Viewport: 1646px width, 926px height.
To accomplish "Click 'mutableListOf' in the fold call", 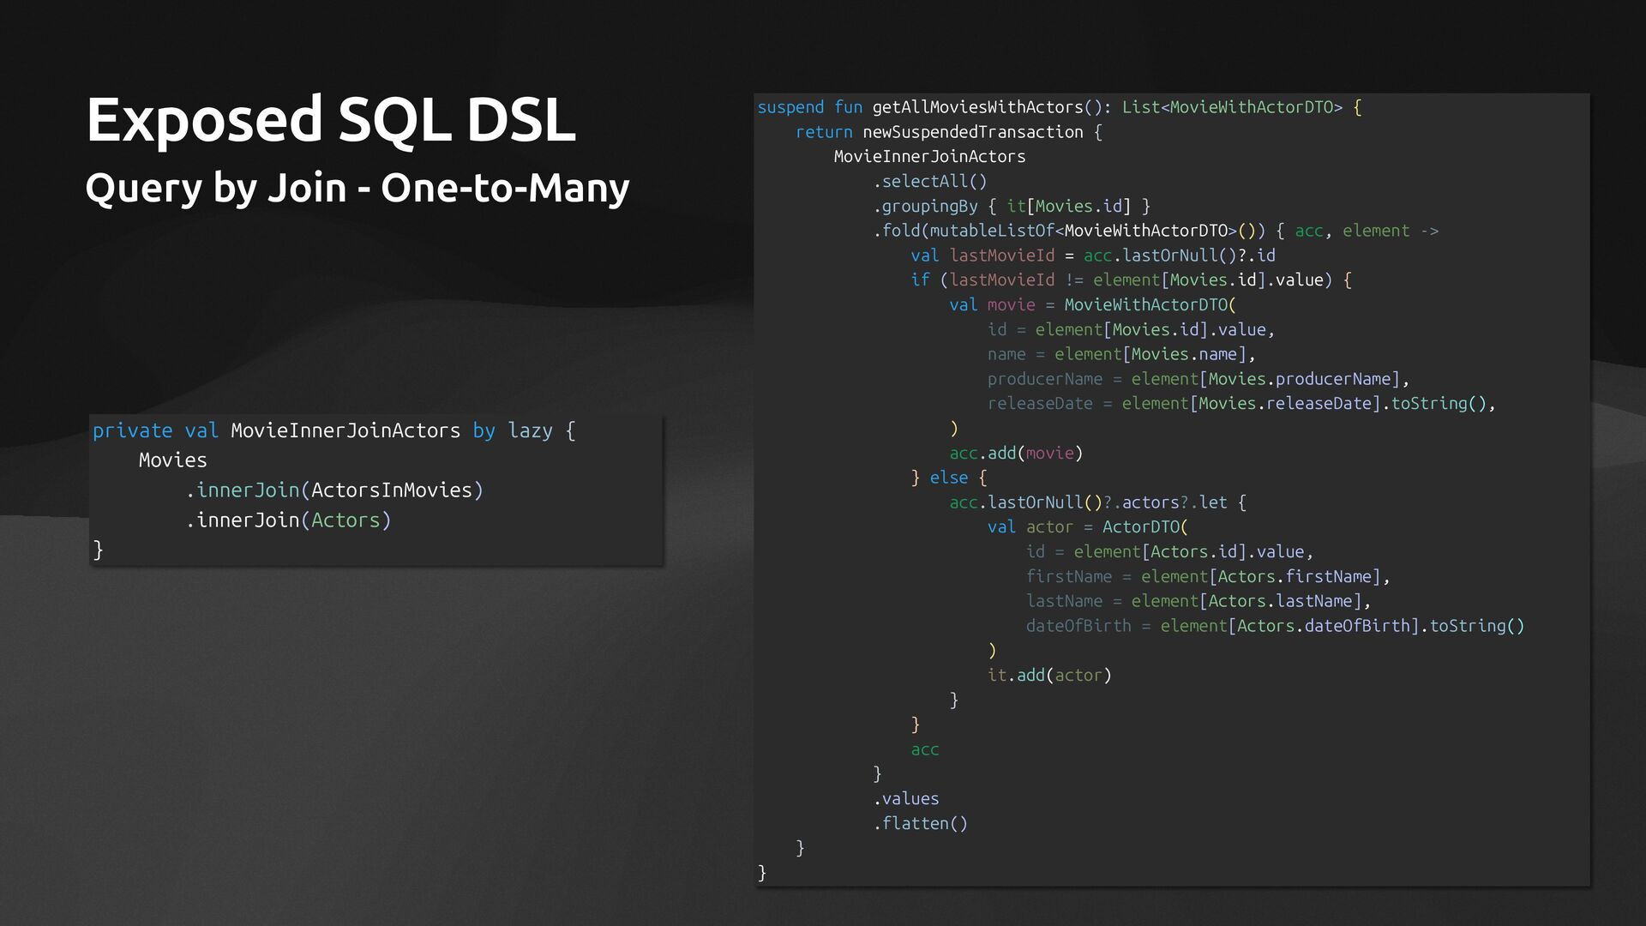I will pyautogui.click(x=991, y=231).
